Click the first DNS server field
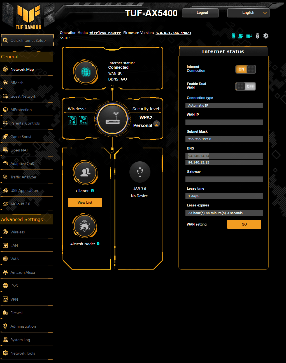Image resolution: width=286 pixels, height=363 pixels. coord(224,156)
